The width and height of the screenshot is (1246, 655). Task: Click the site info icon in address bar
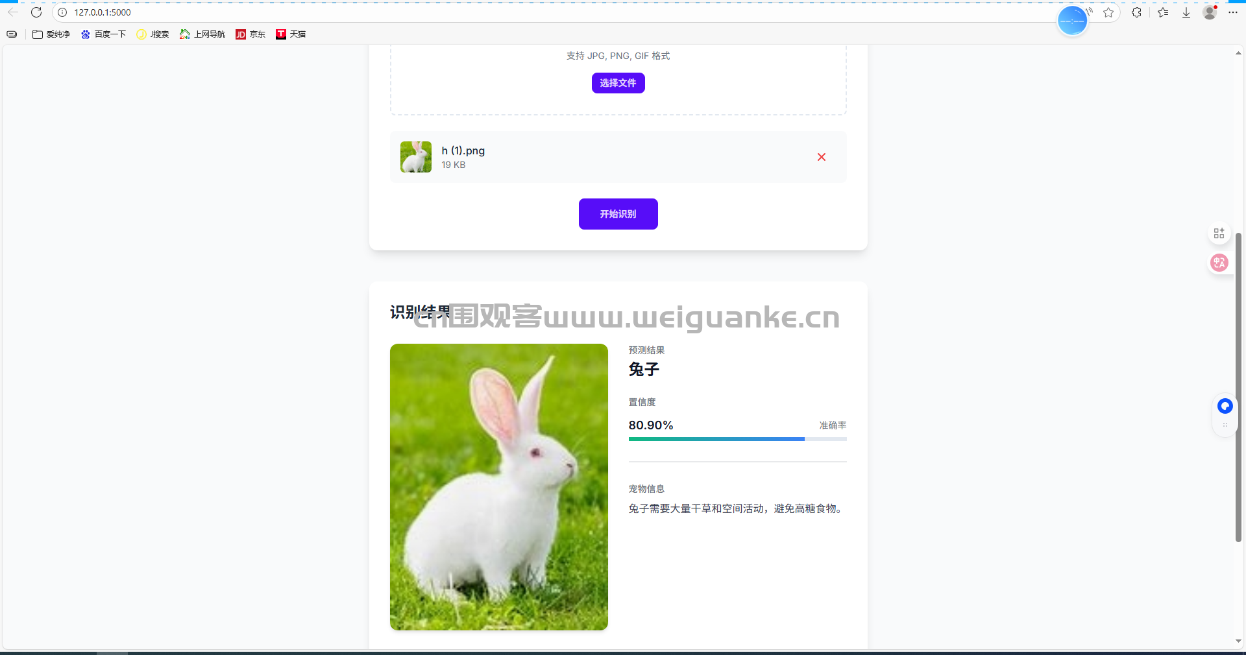click(62, 12)
